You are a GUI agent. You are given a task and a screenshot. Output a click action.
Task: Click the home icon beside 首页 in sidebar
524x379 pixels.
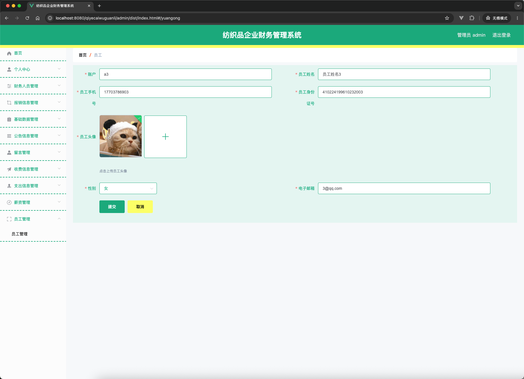[x=9, y=53]
